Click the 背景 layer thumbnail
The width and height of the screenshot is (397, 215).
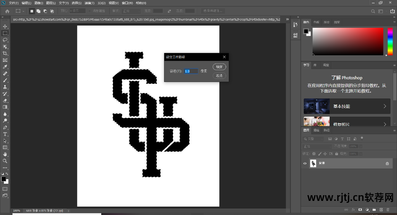(313, 164)
